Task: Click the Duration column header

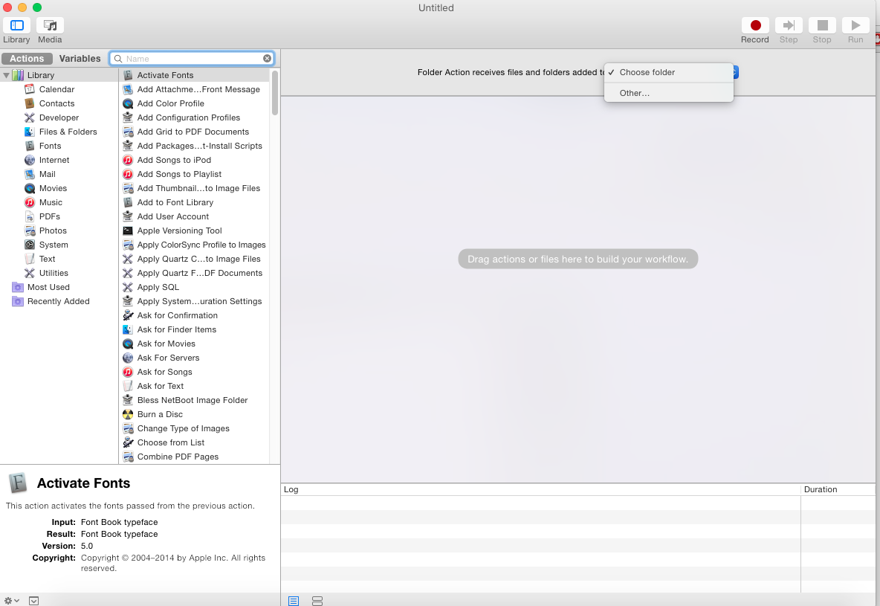Action: 838,489
